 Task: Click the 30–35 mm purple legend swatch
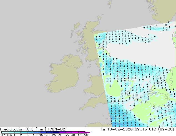(x=62, y=132)
